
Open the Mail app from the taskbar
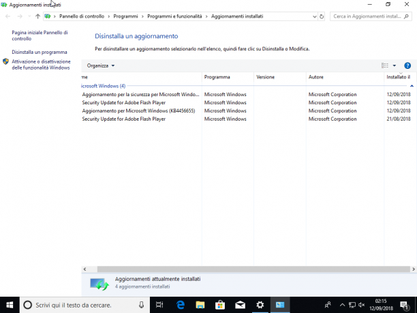click(x=240, y=305)
